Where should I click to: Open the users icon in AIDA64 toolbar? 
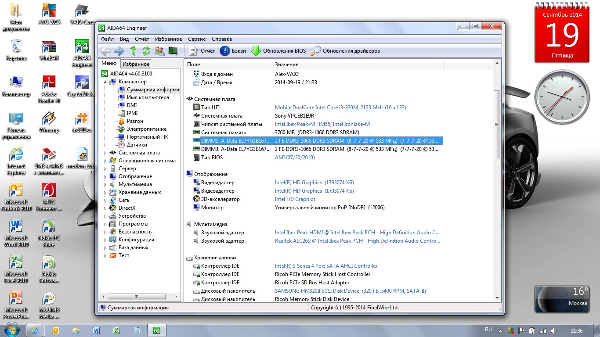pyautogui.click(x=160, y=51)
